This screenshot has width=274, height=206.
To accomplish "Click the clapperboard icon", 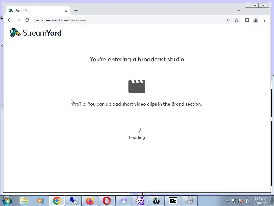I will point(137,86).
